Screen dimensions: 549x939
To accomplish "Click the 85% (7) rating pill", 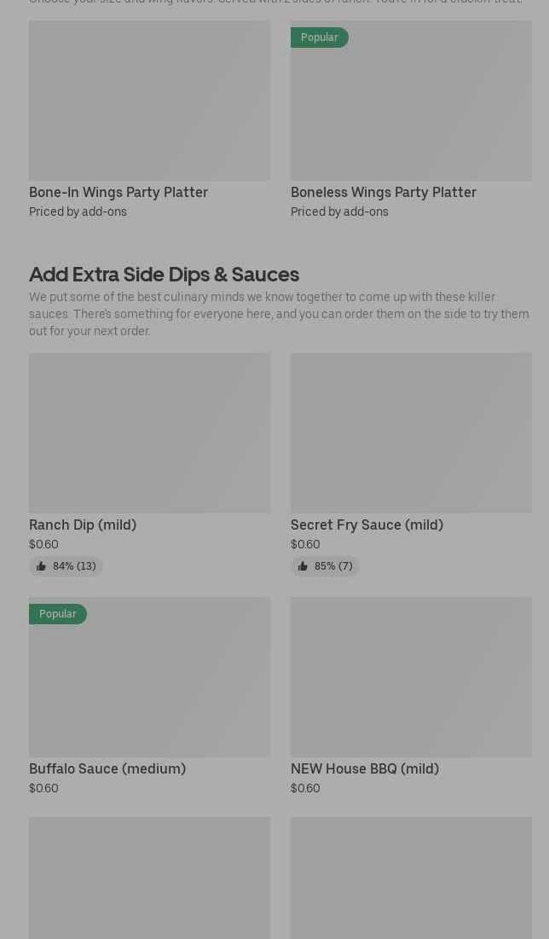I will [x=326, y=566].
